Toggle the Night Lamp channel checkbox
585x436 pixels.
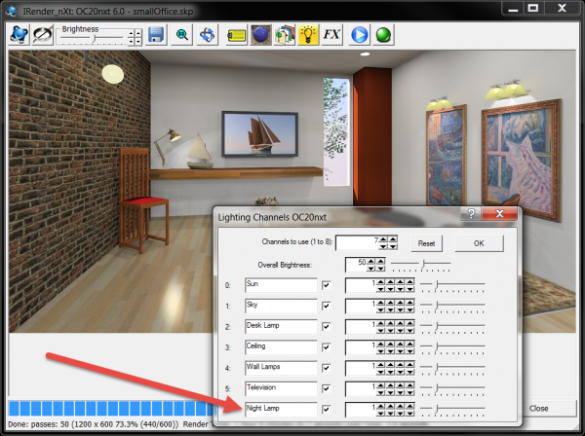coord(327,409)
